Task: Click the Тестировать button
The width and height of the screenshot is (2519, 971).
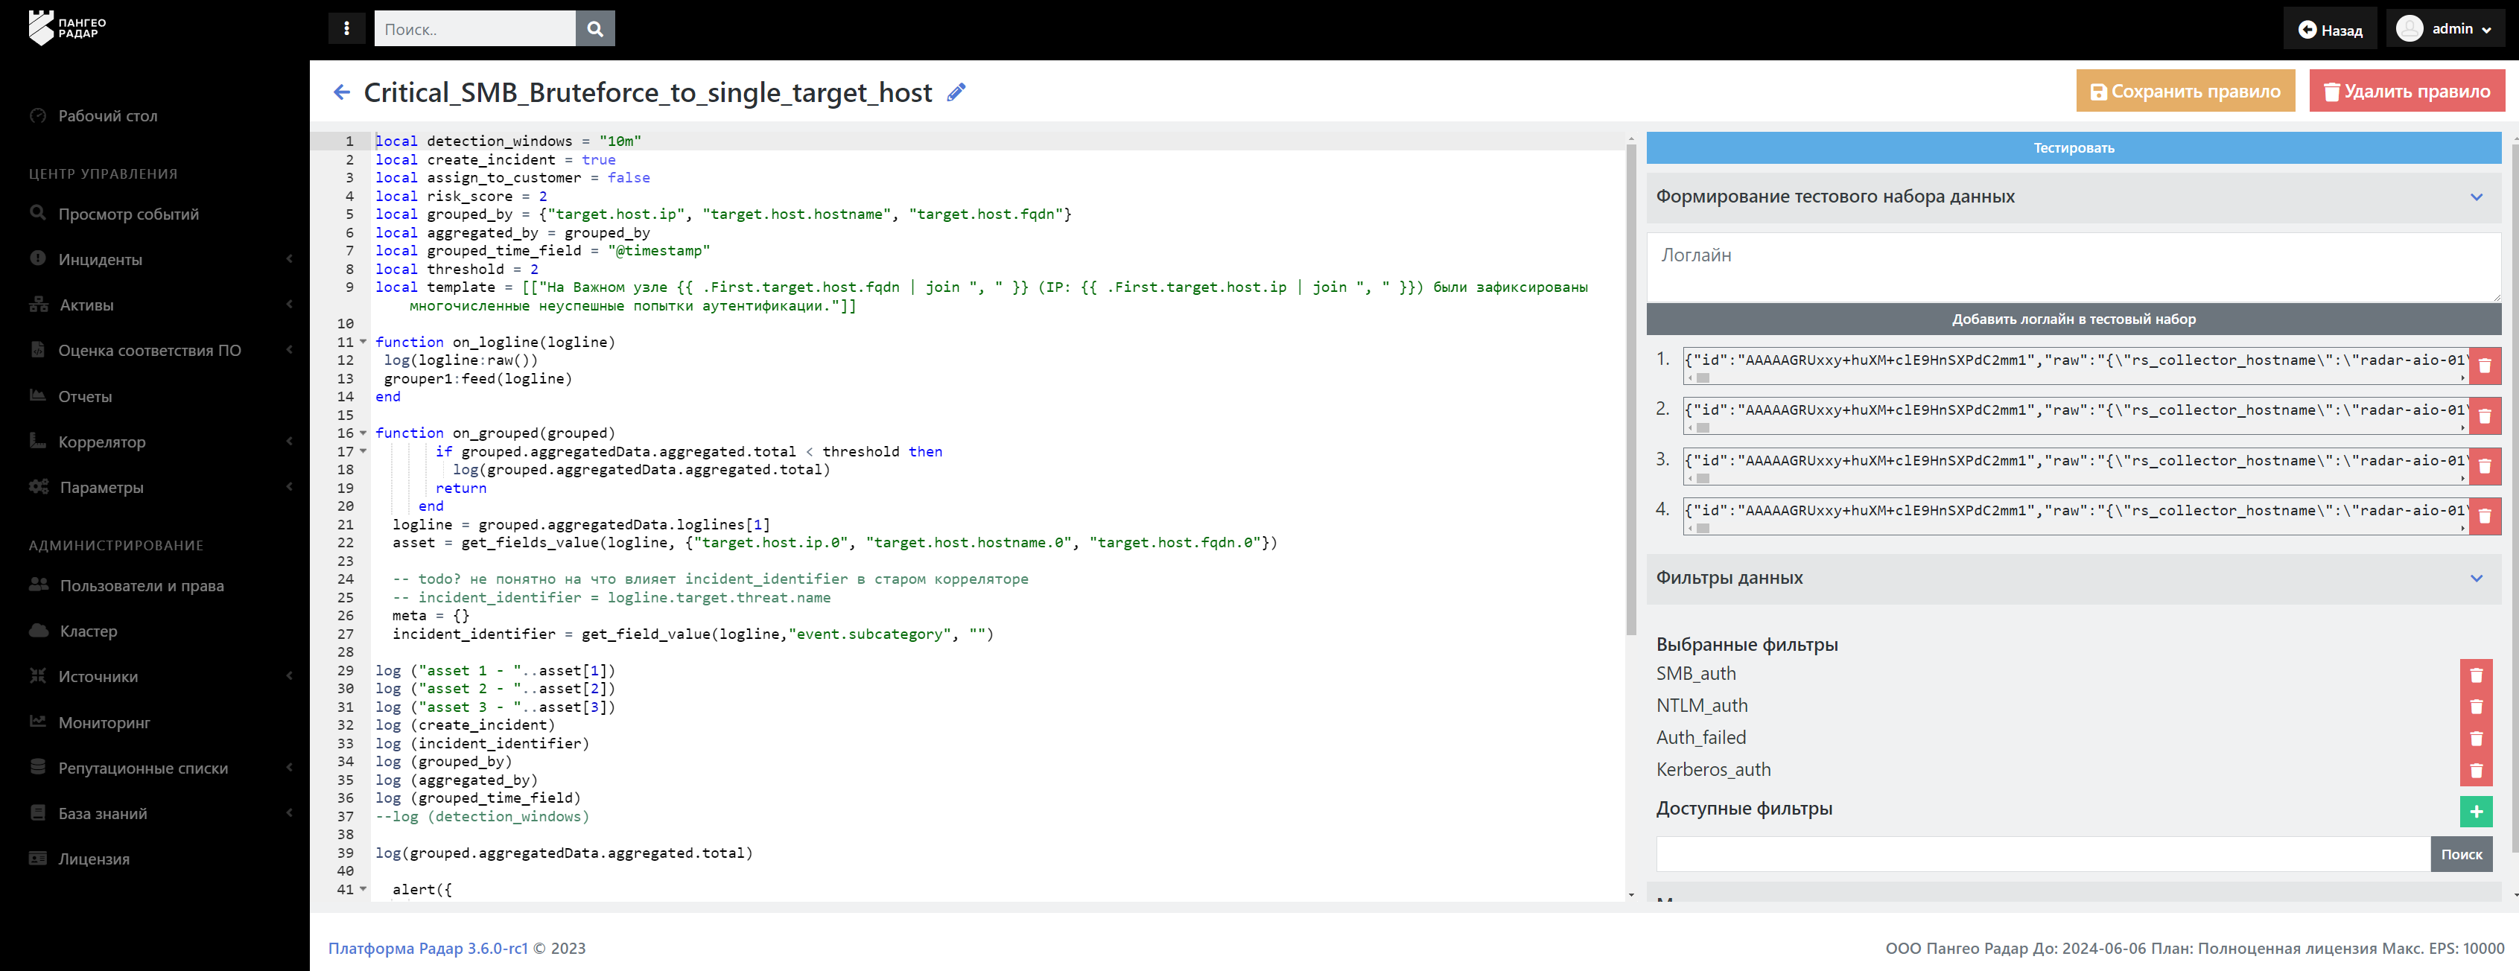Action: pyautogui.click(x=2073, y=147)
